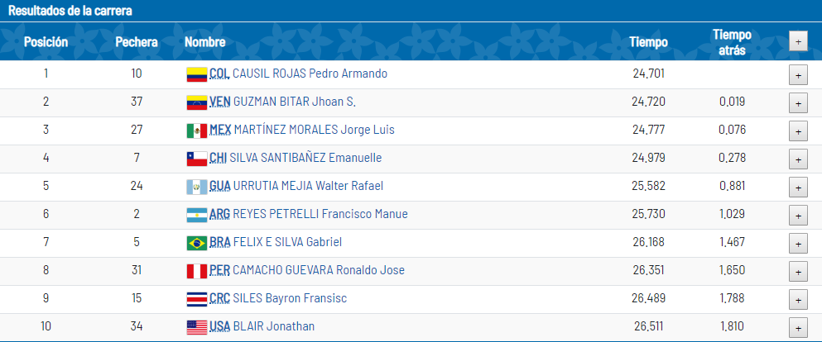Click the Argentina flag icon
The image size is (822, 342).
tap(196, 215)
